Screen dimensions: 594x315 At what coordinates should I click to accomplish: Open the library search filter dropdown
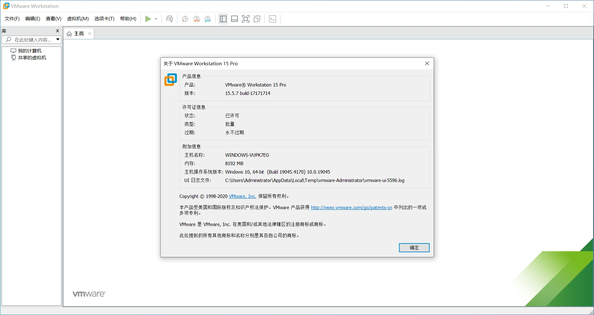[58, 40]
